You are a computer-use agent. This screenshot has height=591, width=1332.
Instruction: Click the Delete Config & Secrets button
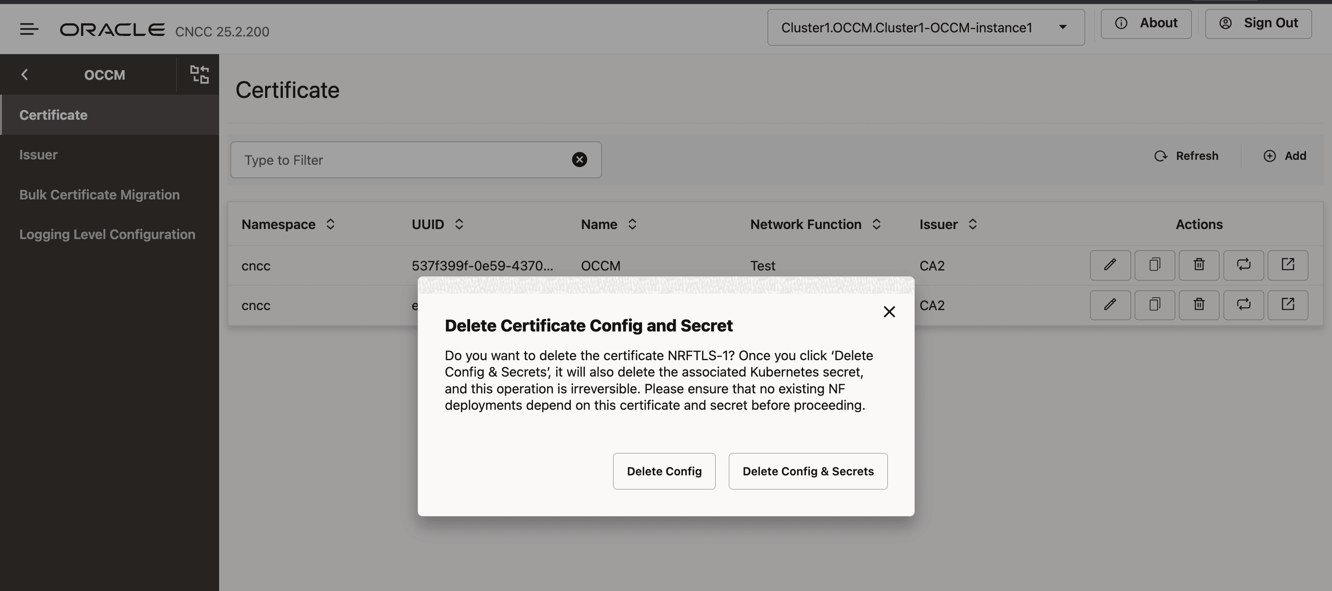click(x=808, y=471)
